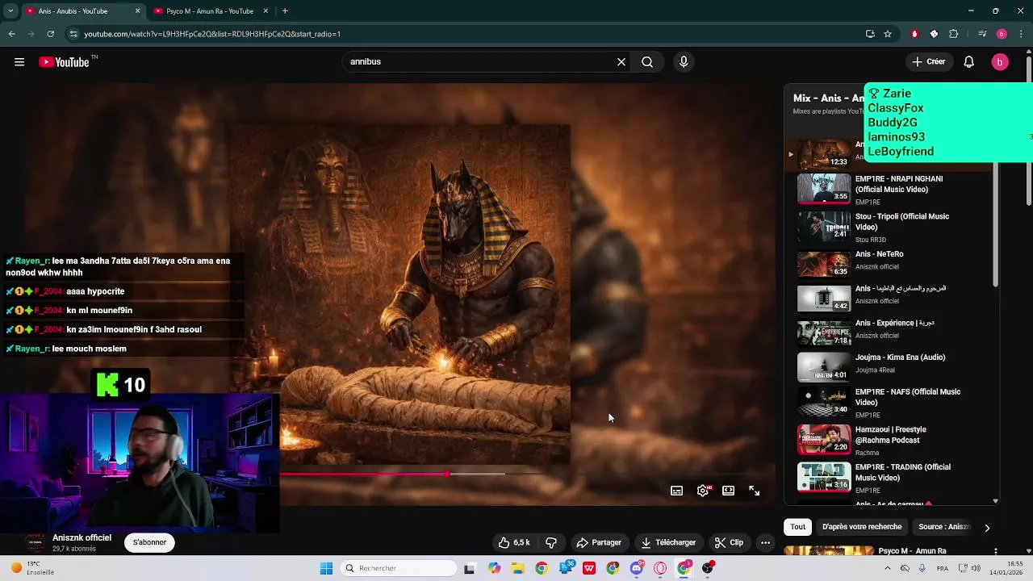This screenshot has width=1033, height=581.
Task: Open the video player settings gear
Action: (704, 491)
